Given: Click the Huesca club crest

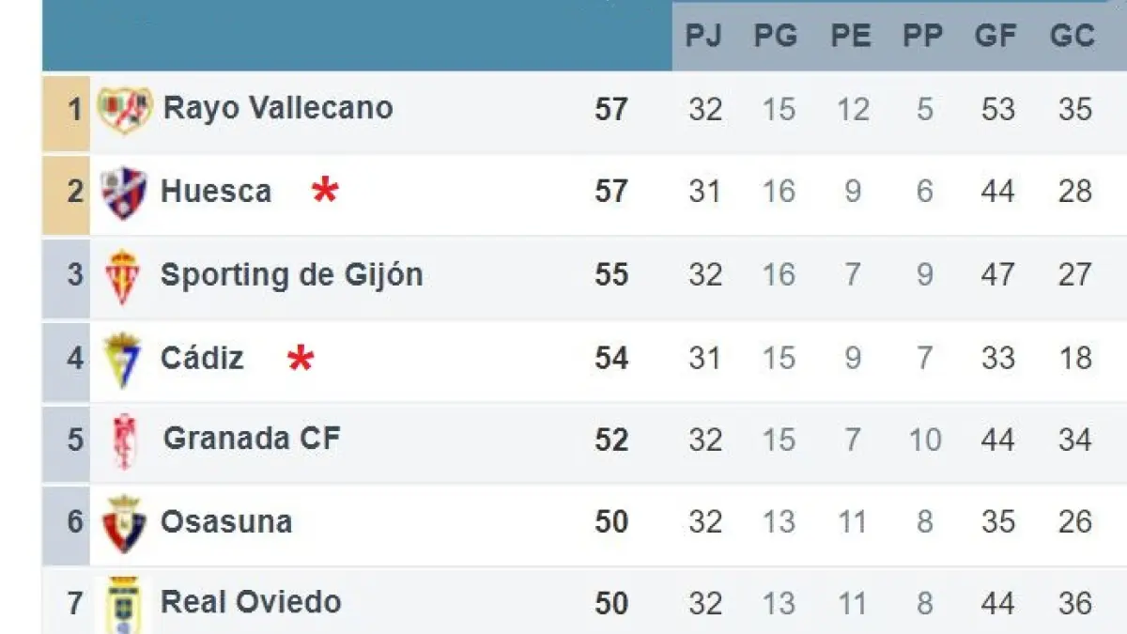Looking at the screenshot, I should tap(124, 193).
